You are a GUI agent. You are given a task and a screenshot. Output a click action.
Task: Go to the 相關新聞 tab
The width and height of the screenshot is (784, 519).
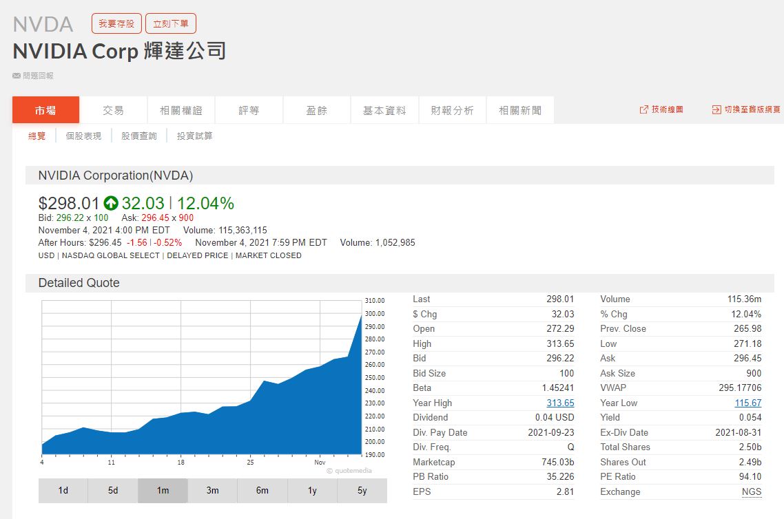point(520,110)
